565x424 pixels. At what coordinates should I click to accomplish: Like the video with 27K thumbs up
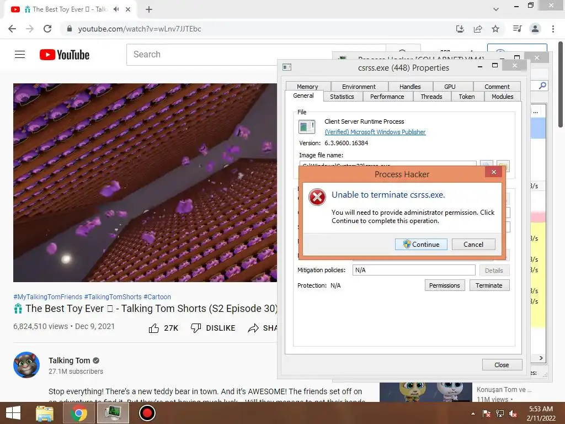[x=163, y=328]
